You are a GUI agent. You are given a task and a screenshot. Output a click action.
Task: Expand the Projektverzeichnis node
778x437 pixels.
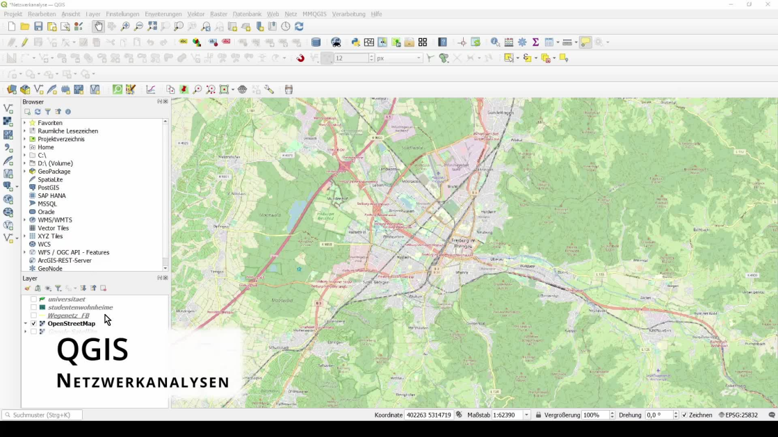(25, 139)
